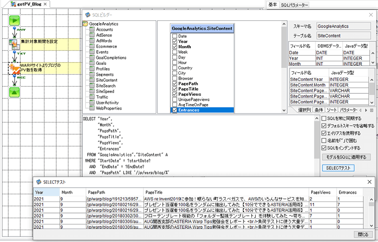Viewport: 378px width, 242px height.
Task: Click the SQLビルダー title bar icon
Action: pos(88,15)
